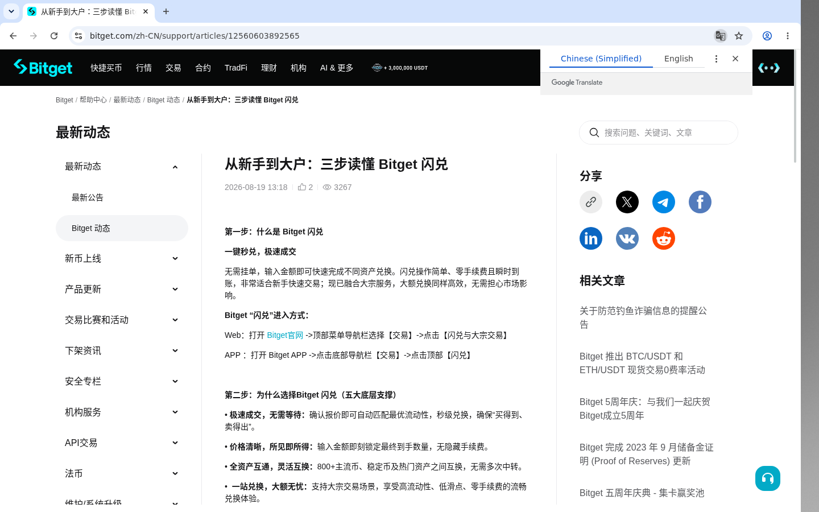Share article on LinkedIn
Image resolution: width=819 pixels, height=512 pixels.
(591, 238)
